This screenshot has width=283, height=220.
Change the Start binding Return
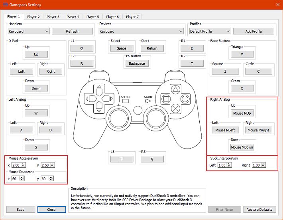[152, 48]
